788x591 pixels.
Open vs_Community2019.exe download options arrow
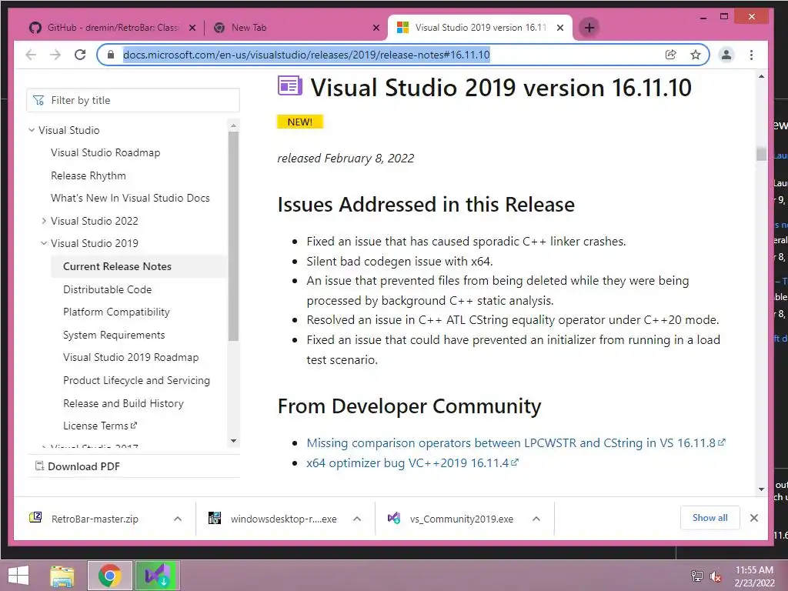pos(536,519)
